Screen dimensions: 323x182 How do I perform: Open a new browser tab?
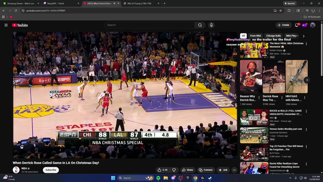(165, 4)
